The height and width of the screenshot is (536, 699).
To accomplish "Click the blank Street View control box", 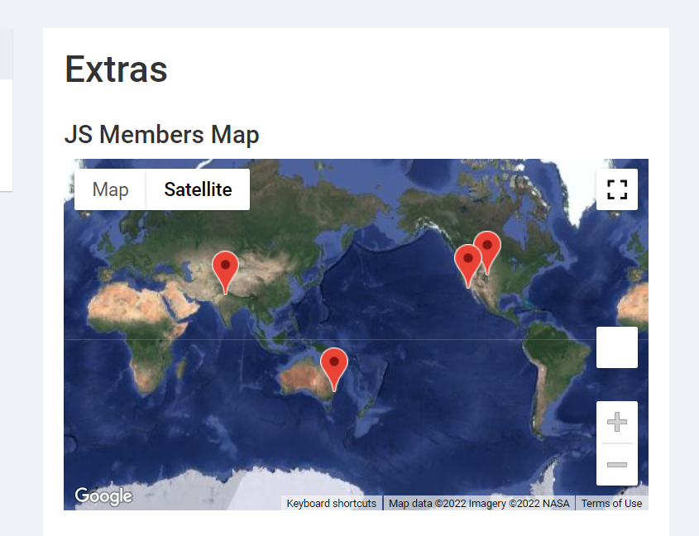I will click(x=616, y=347).
